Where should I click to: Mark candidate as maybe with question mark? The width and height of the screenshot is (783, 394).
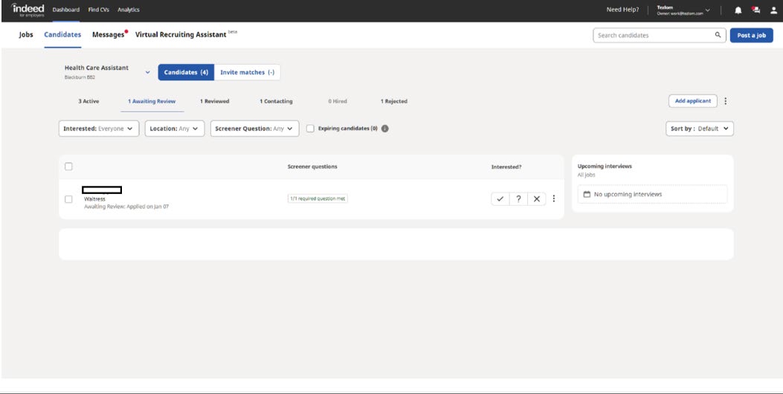point(518,199)
